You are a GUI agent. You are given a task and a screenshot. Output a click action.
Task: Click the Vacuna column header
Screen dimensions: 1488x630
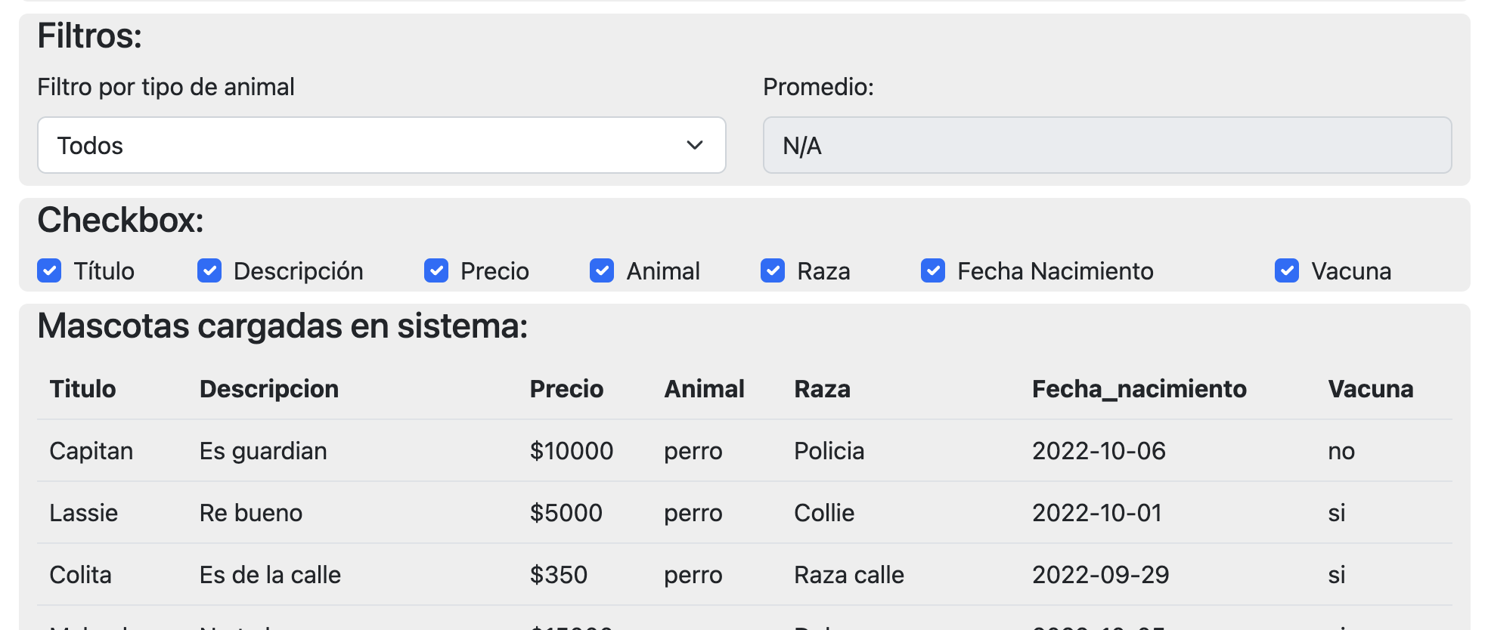tap(1370, 389)
